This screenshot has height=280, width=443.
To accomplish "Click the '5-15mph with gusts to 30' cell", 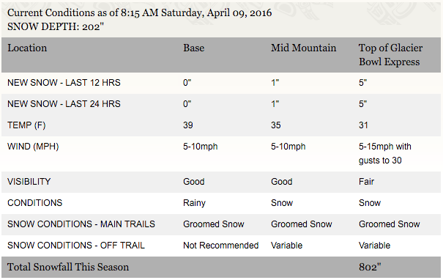I will 385,154.
